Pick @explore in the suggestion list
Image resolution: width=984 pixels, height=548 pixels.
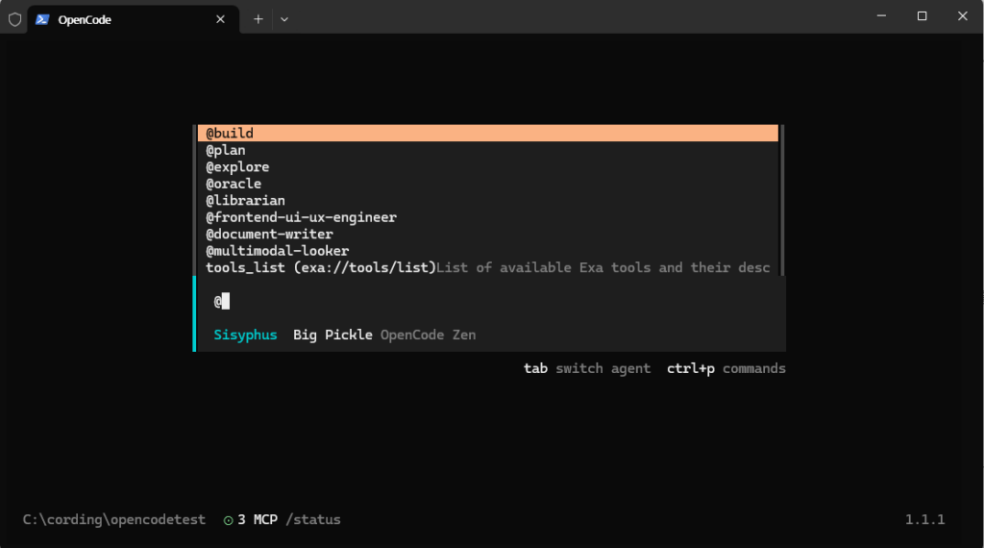click(x=237, y=167)
